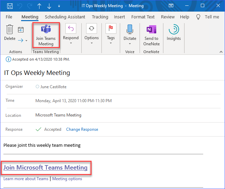Click the Join Teams Meeting ribbon icon

point(46,30)
